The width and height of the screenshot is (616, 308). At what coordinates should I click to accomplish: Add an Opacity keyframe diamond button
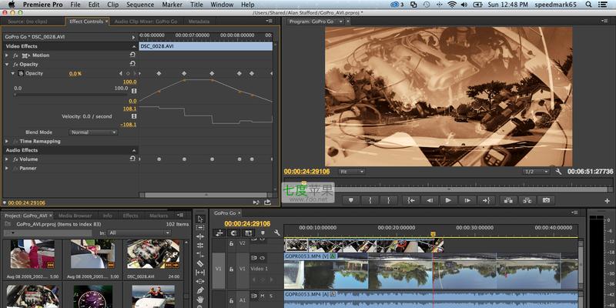pos(128,73)
